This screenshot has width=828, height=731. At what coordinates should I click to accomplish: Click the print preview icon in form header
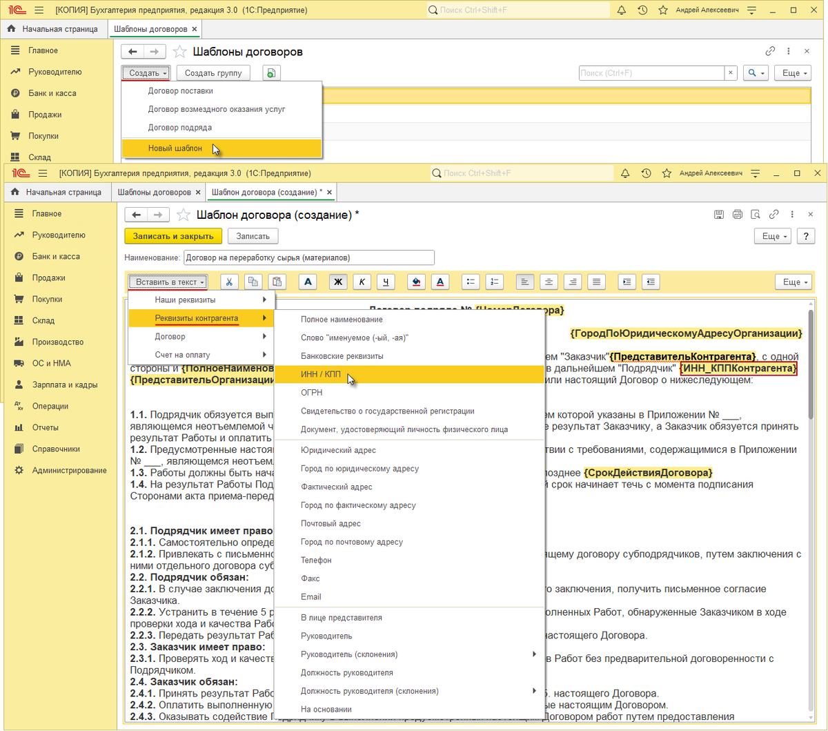756,214
